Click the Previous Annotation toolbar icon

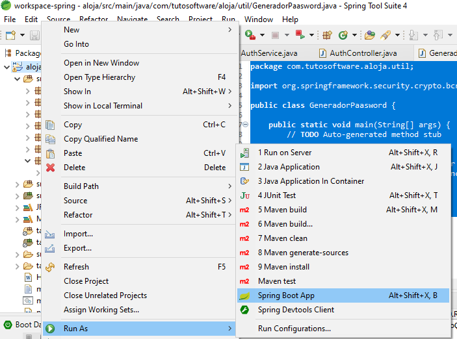pos(437,35)
